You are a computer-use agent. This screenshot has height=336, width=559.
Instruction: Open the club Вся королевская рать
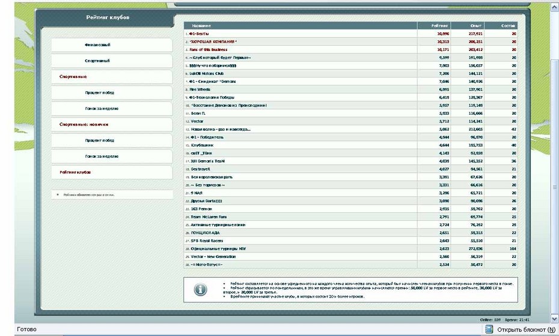tap(212, 177)
